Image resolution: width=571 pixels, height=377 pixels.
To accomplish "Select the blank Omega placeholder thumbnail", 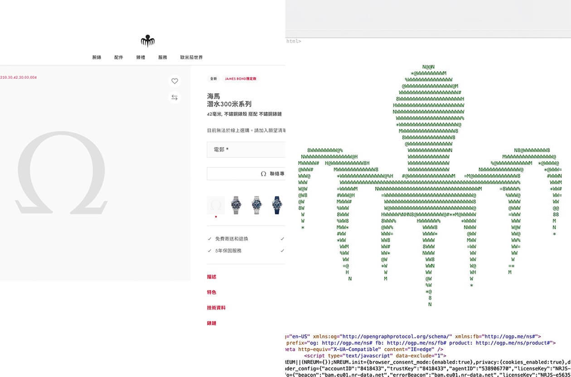I will click(x=216, y=205).
